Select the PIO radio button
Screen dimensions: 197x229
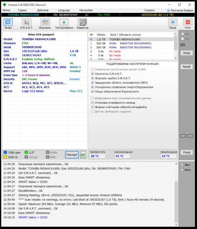pyautogui.click(x=182, y=39)
